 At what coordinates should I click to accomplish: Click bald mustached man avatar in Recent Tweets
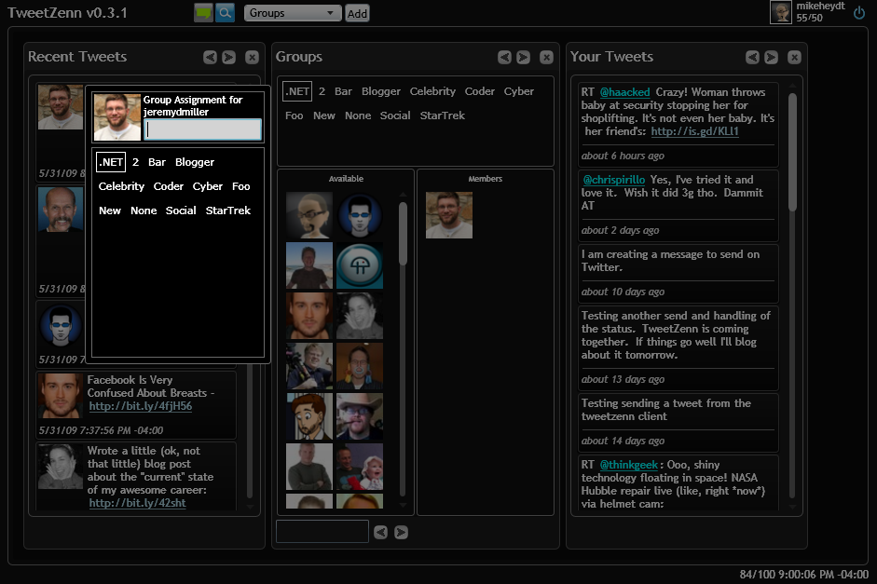click(x=61, y=210)
